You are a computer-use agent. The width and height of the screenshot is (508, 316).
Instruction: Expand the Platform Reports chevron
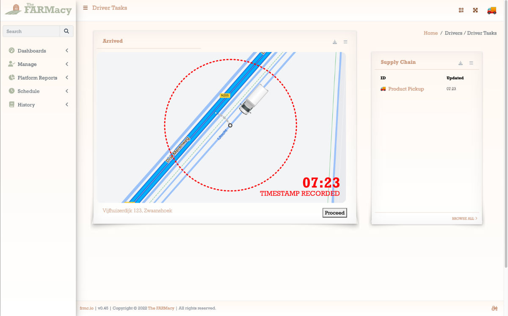[67, 78]
